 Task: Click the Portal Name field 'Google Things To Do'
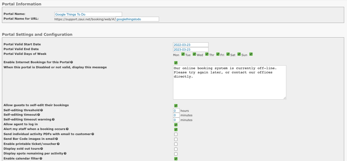point(88,14)
